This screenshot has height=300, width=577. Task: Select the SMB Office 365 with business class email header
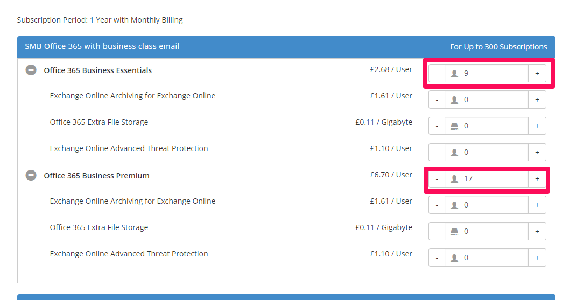point(286,47)
